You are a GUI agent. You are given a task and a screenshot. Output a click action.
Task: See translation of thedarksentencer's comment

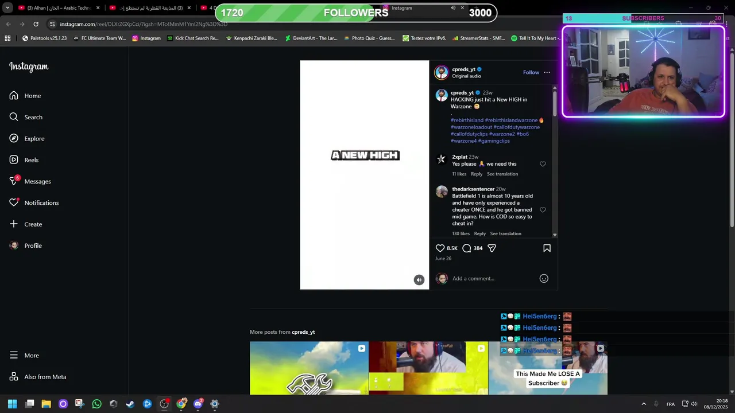tap(506, 233)
